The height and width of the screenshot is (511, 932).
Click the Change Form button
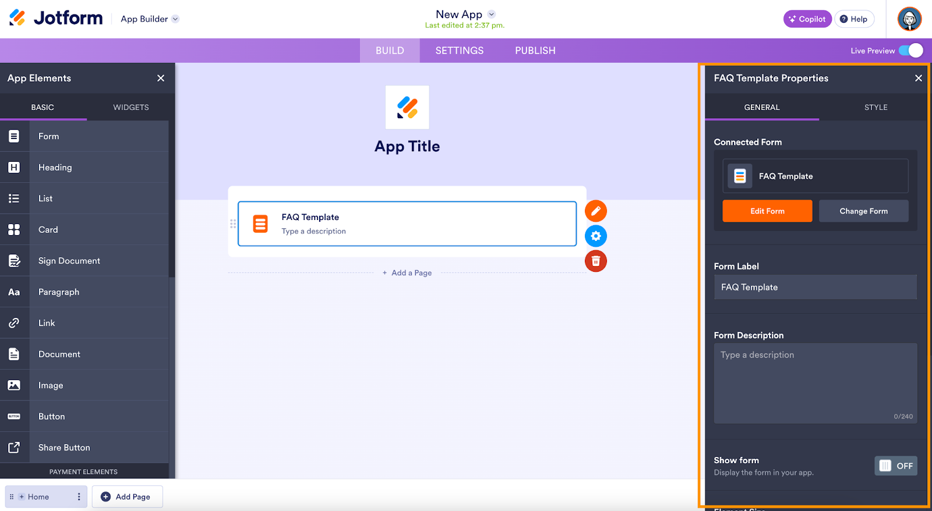click(864, 211)
